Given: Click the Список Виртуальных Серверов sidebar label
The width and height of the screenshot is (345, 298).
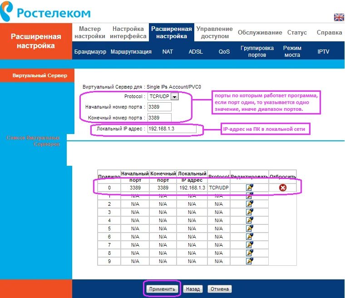Looking at the screenshot, I should click(33, 141).
